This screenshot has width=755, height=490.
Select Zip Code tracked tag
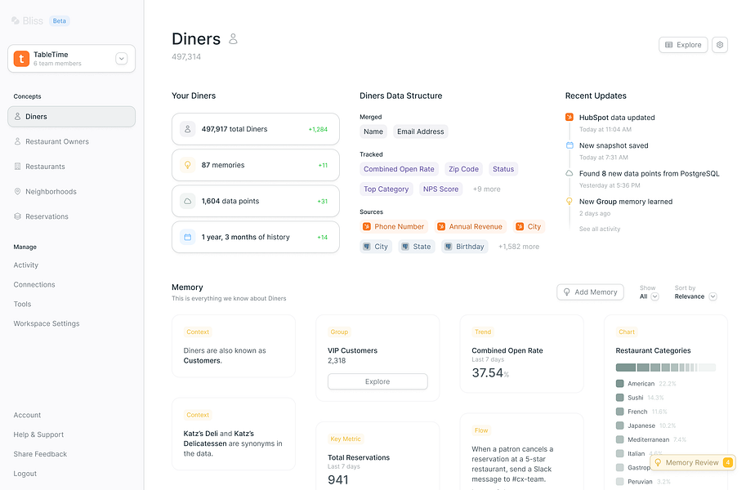point(463,169)
